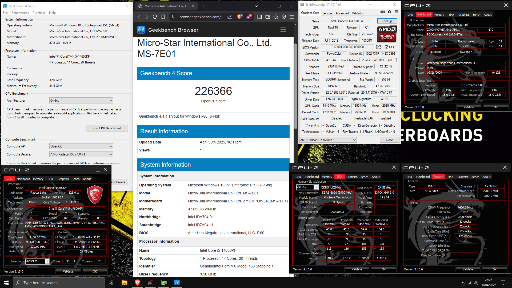Open Graphics tab in SPD CPU-Z window
Image resolution: width=512 pixels, height=288 pixels.
click(352, 177)
